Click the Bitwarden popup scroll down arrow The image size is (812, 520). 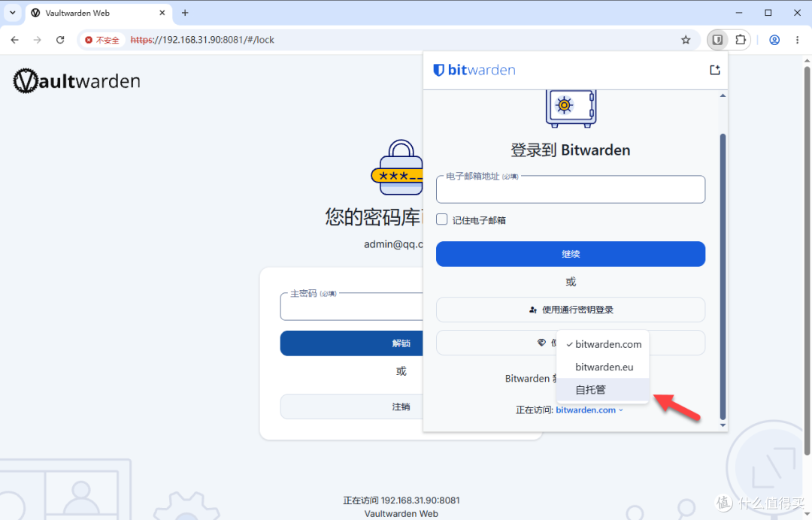[723, 425]
